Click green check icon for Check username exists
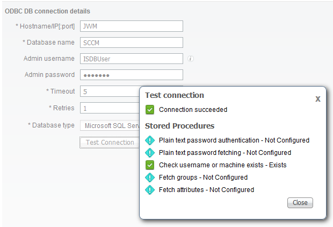The image size is (333, 227). point(150,165)
